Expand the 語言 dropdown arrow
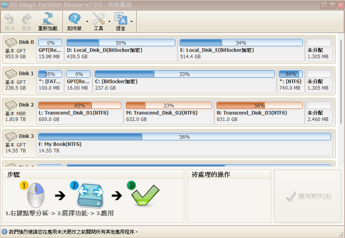 tap(131, 21)
